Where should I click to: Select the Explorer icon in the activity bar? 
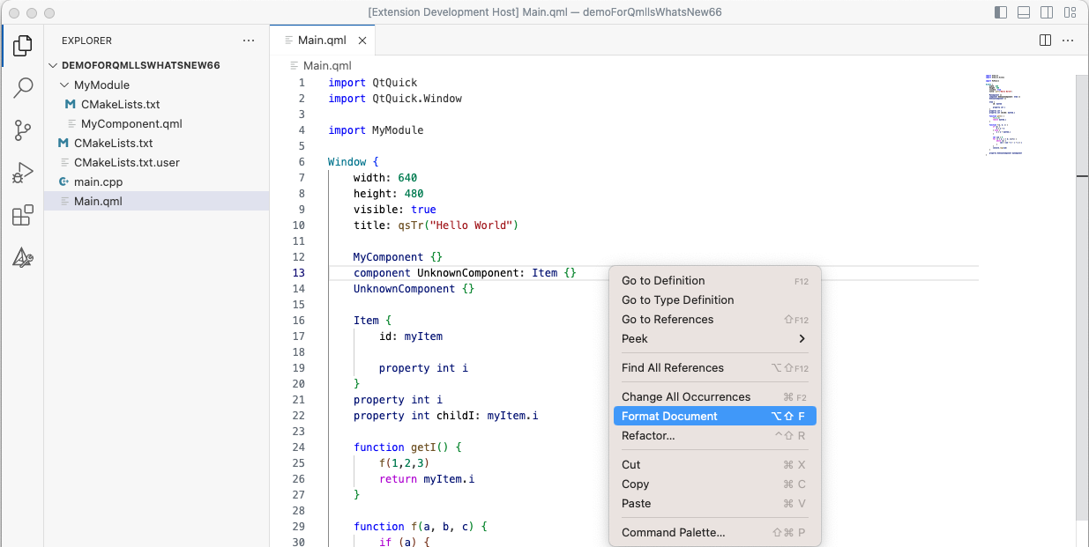[x=23, y=44]
